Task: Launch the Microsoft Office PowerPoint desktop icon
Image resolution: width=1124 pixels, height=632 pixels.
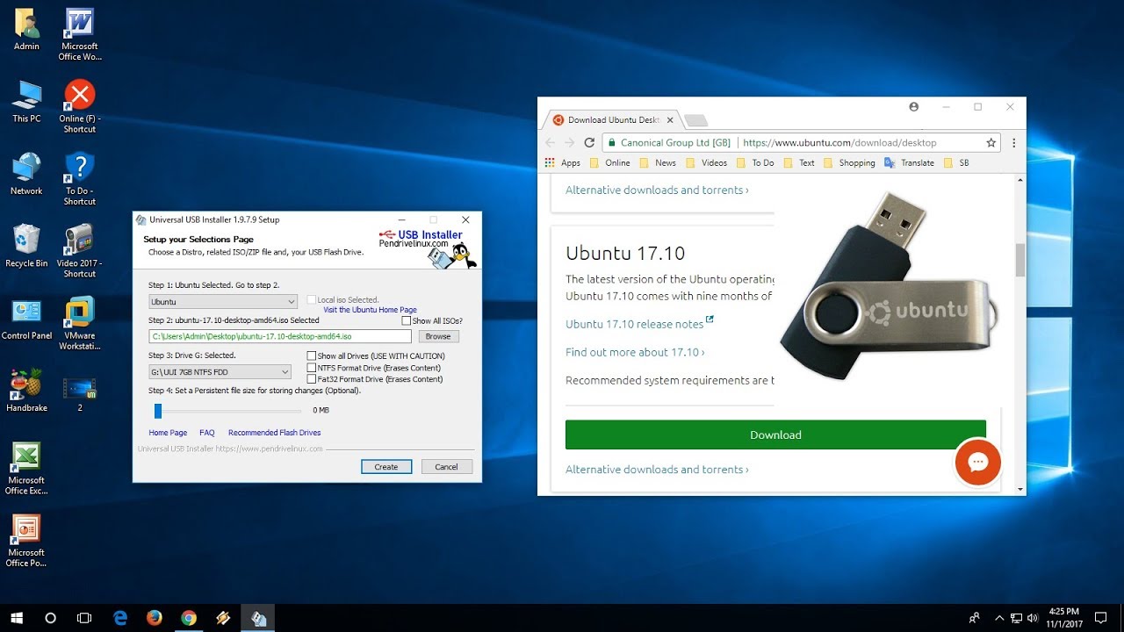Action: click(26, 541)
